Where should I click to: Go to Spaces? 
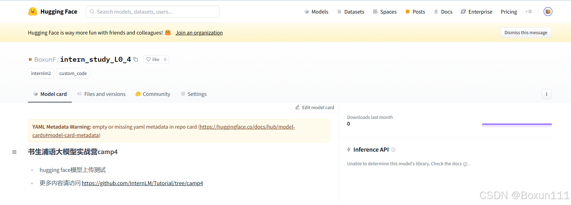[385, 12]
